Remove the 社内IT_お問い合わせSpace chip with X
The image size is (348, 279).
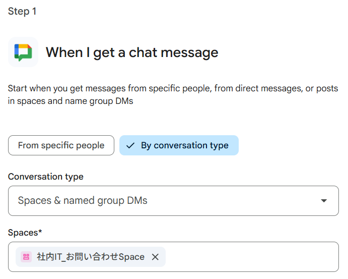(x=155, y=257)
